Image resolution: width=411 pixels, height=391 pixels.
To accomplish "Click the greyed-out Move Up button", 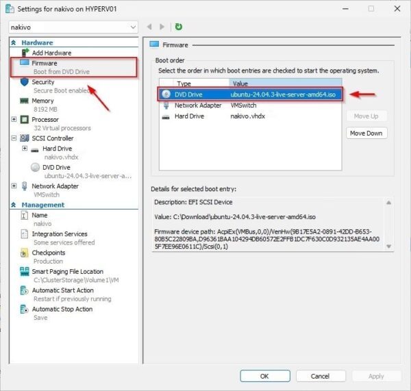I will pyautogui.click(x=366, y=116).
